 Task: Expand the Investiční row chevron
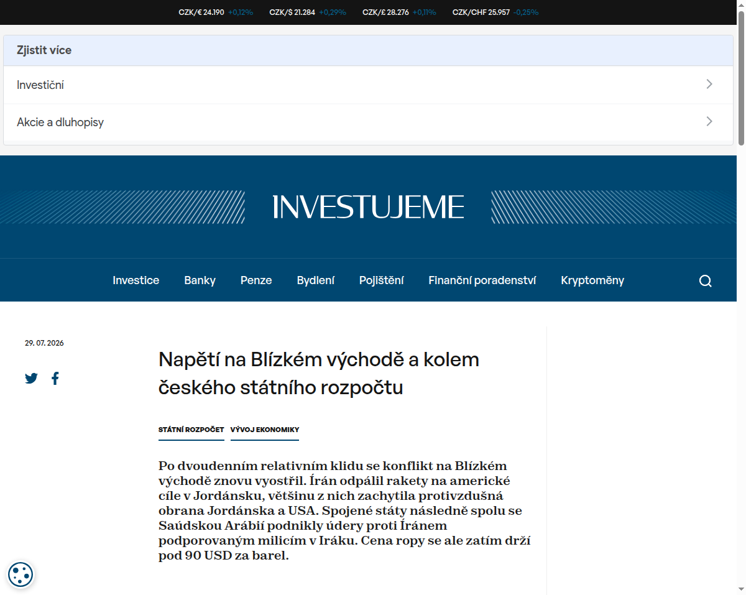point(709,85)
